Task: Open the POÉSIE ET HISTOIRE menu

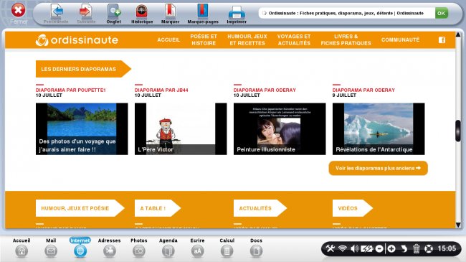Action: pyautogui.click(x=204, y=40)
